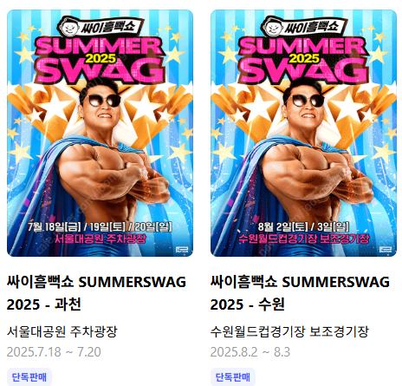Click the small corner logo on Gwacheon poster
Viewport: 402px width, 386px height.
[x=183, y=250]
